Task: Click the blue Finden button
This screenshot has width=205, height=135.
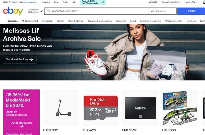Action: 191,11
